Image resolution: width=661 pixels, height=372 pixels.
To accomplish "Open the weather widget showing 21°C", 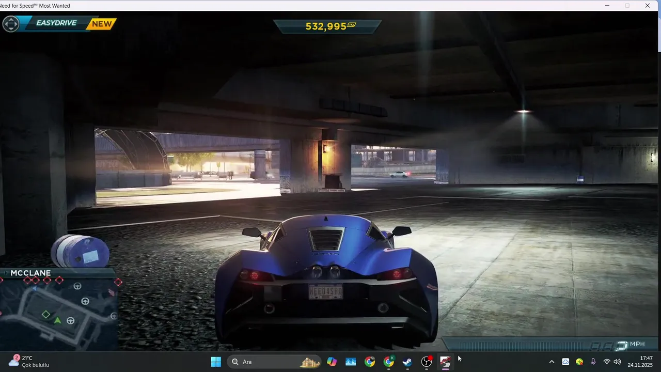I will (x=29, y=361).
